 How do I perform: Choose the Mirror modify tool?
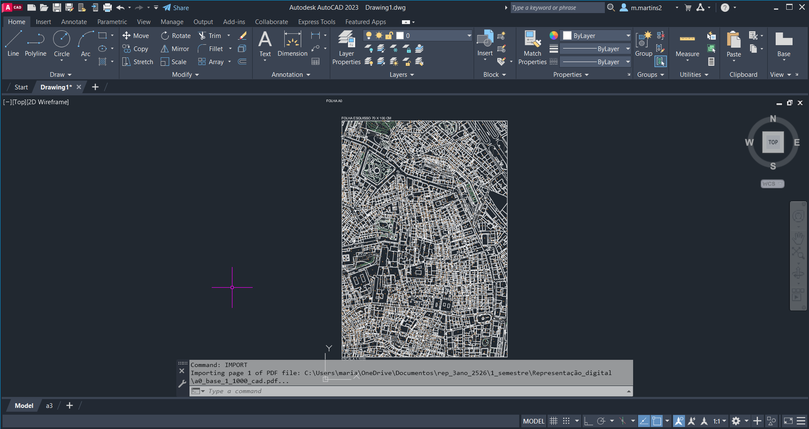point(175,49)
